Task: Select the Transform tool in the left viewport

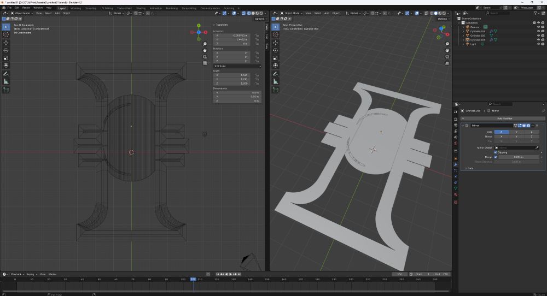Action: (x=6, y=66)
